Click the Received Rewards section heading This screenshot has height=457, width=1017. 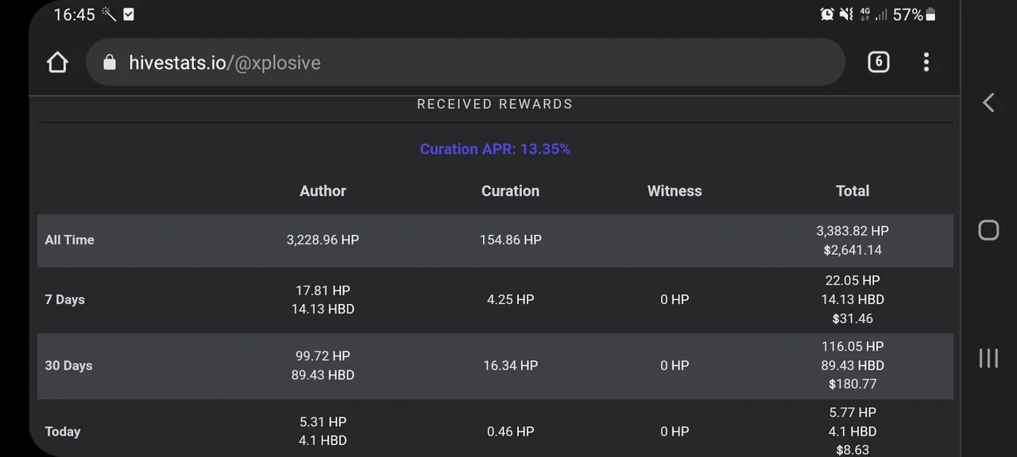495,104
